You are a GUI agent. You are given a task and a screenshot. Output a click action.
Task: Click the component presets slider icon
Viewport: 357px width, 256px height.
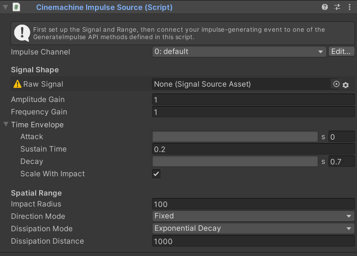pos(337,7)
